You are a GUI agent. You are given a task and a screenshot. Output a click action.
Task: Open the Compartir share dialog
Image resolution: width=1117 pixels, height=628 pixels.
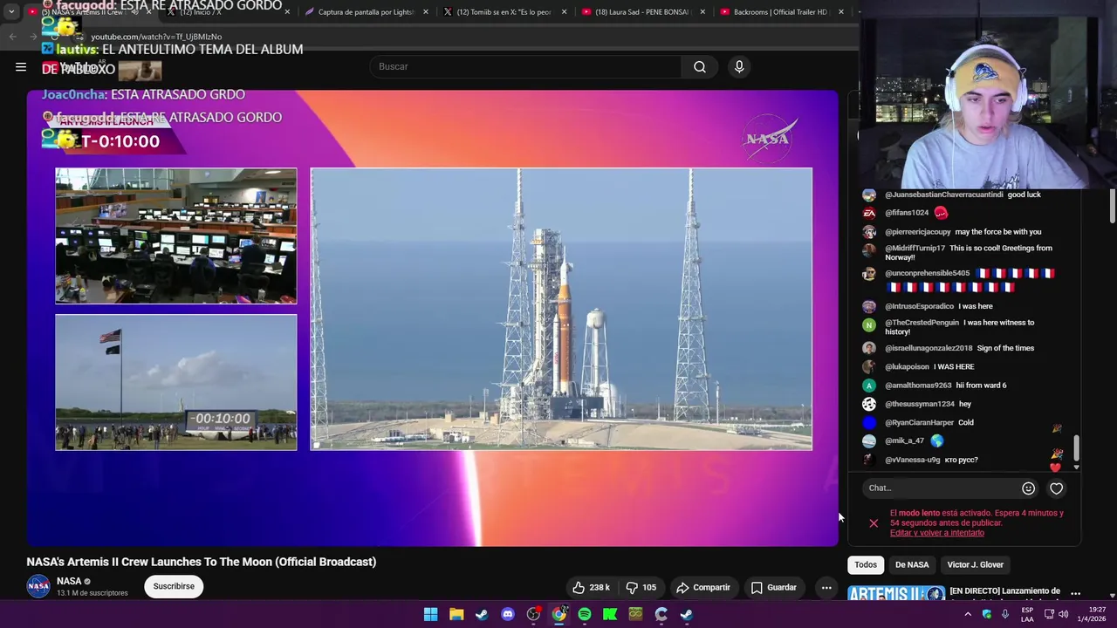pos(703,587)
